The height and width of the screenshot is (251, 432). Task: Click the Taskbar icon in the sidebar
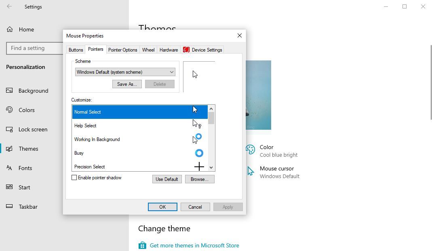tap(9, 207)
